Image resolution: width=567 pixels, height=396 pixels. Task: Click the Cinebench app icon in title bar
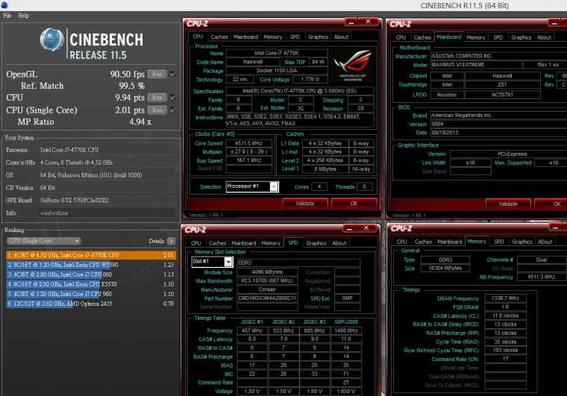[4, 6]
